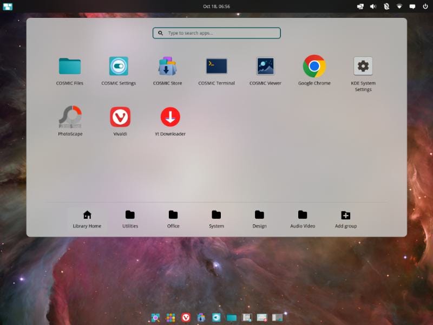The width and height of the screenshot is (433, 325).
Task: Switch to the Utilities group
Action: tap(130, 220)
